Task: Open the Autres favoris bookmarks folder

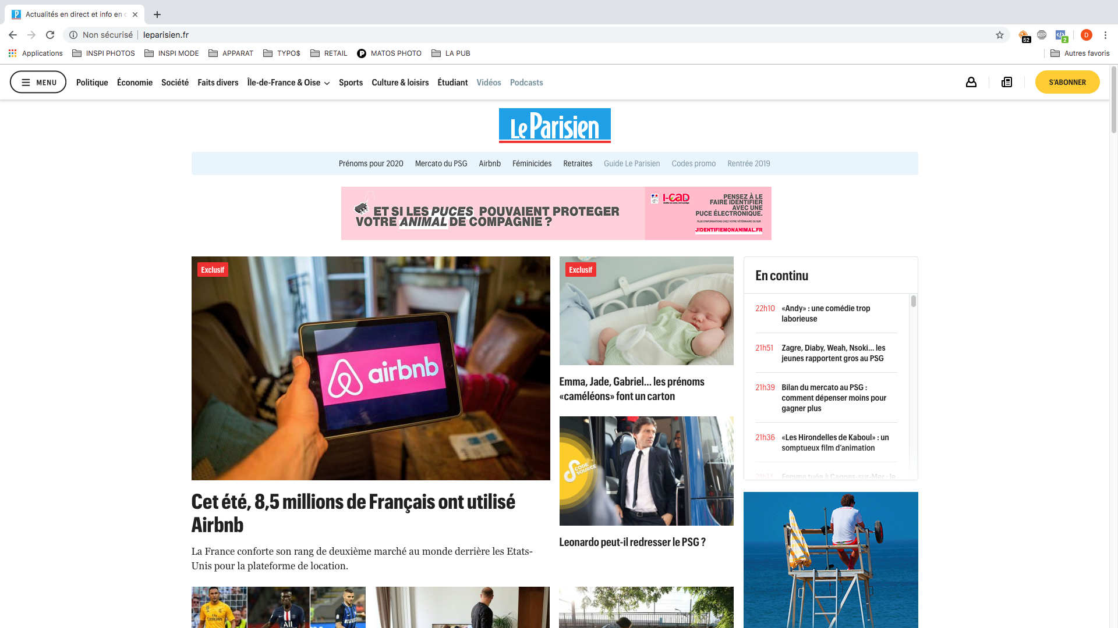Action: point(1080,53)
